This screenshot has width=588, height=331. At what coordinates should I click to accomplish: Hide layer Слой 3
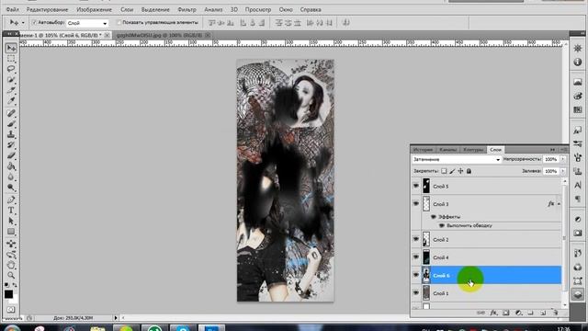pyautogui.click(x=416, y=204)
